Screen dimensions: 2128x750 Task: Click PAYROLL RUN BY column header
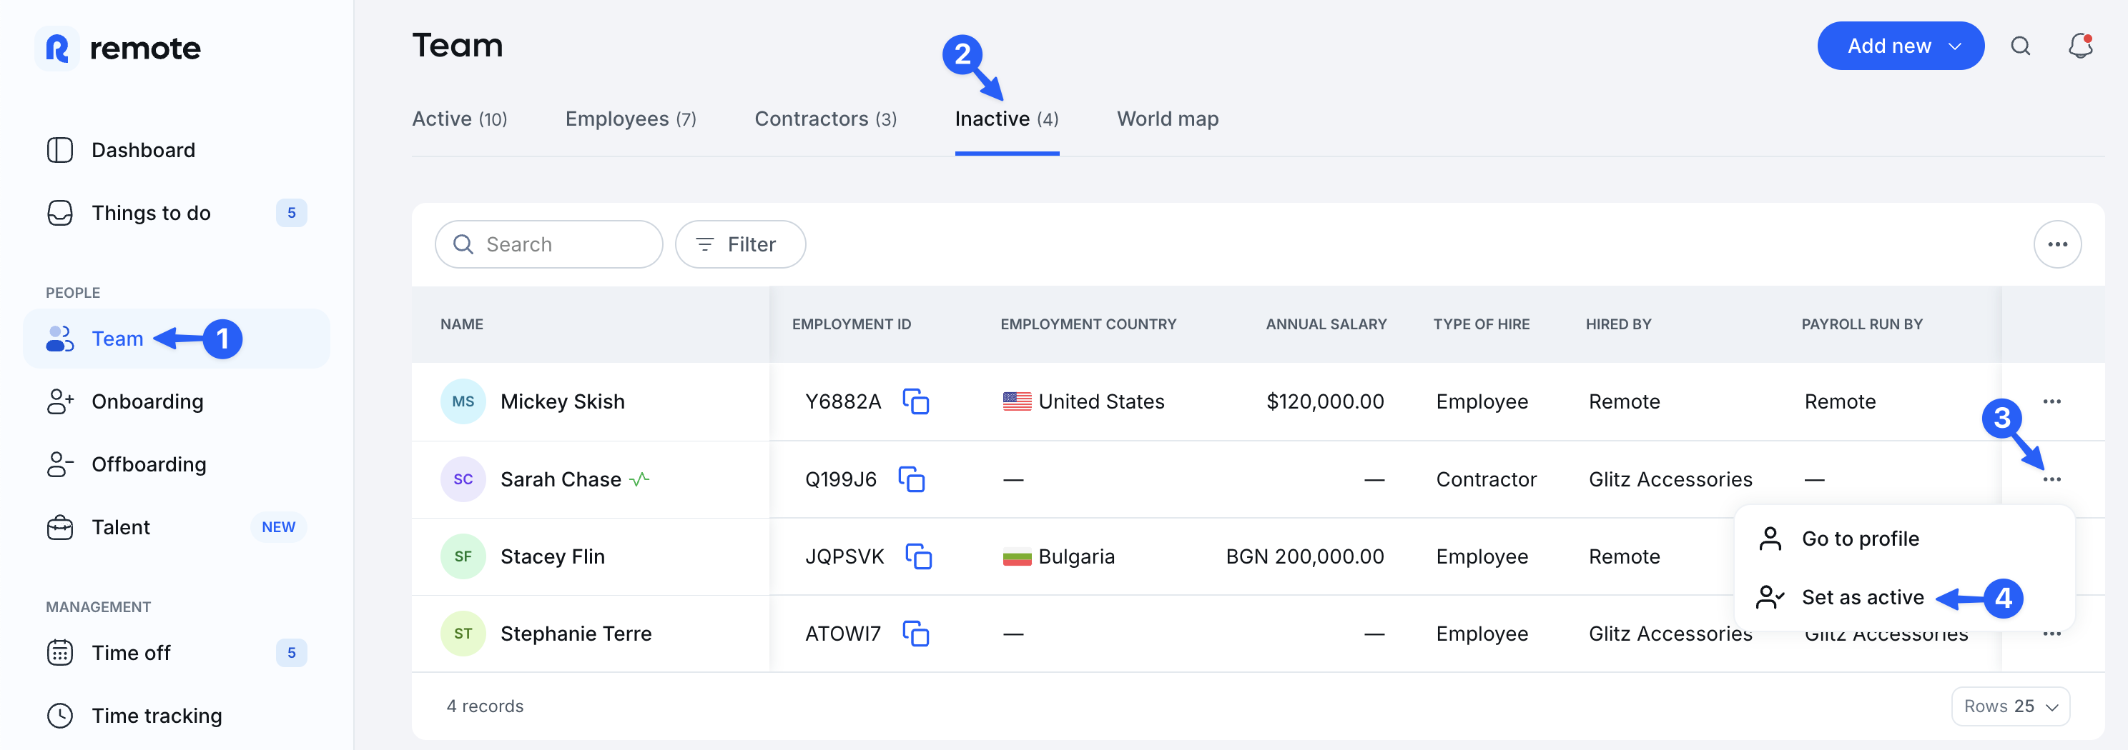coord(1861,324)
